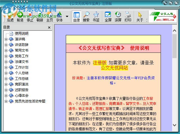This screenshot has height=134, width=180.
Task: Select the 党务工作 category label
Action: [x=22, y=56]
